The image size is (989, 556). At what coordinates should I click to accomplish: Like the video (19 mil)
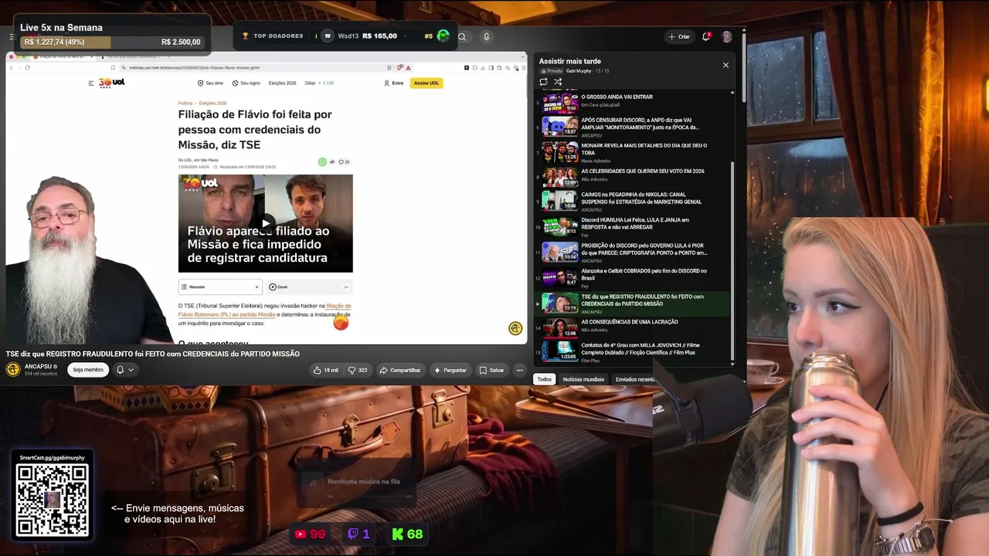coord(325,370)
